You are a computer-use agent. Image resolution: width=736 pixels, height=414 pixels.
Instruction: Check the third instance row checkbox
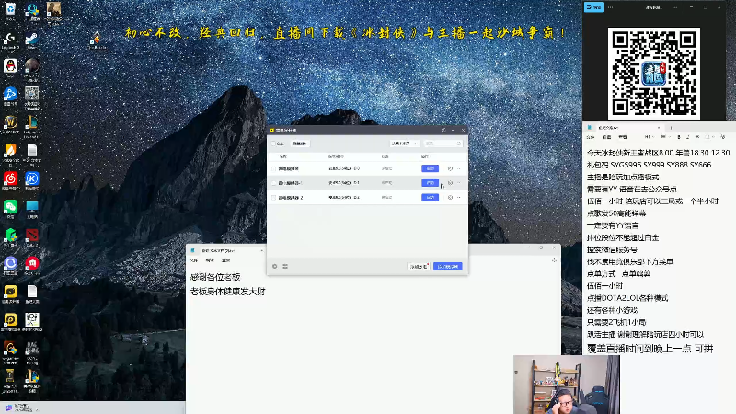click(x=273, y=198)
